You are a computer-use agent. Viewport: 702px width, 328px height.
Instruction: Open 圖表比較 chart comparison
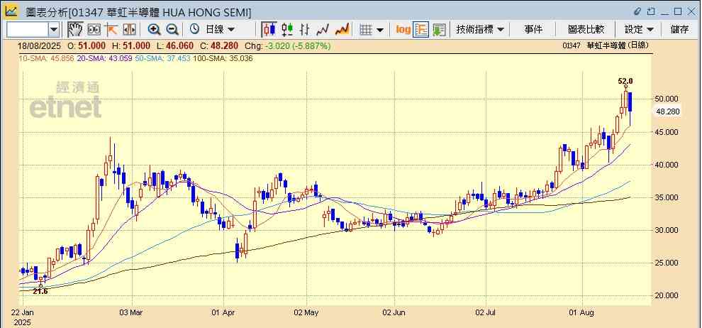(586, 30)
